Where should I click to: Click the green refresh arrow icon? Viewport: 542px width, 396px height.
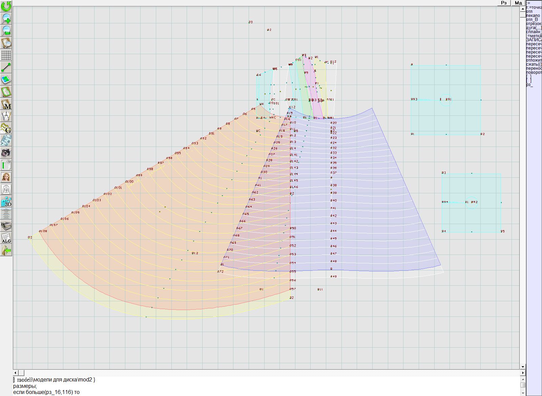(6, 6)
